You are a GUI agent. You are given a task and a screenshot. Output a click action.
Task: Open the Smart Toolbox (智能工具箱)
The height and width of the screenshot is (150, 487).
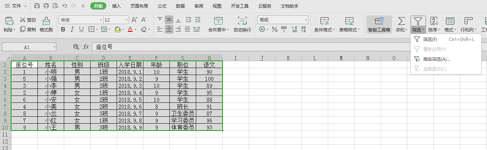(x=379, y=25)
